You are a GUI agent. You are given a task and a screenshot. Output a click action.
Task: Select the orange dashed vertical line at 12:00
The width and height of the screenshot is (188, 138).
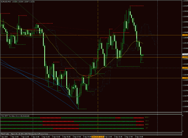point(98,56)
